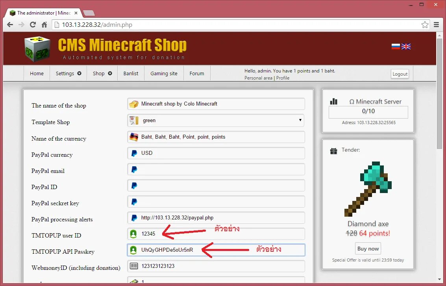
Task: Open the Template Shop green dropdown
Action: click(216, 121)
